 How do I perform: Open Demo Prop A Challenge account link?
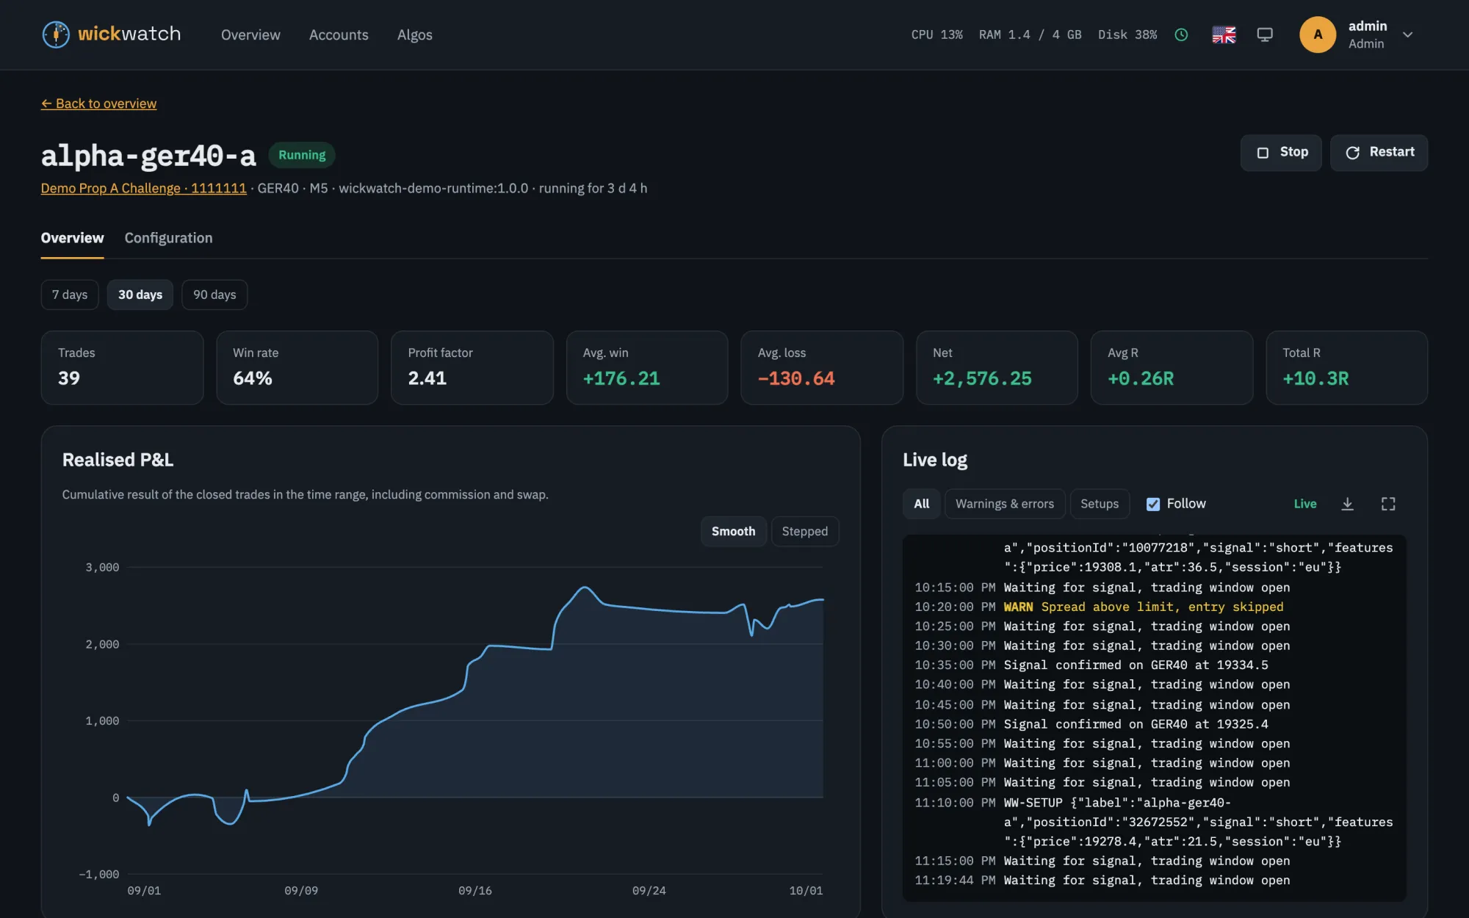click(x=144, y=188)
